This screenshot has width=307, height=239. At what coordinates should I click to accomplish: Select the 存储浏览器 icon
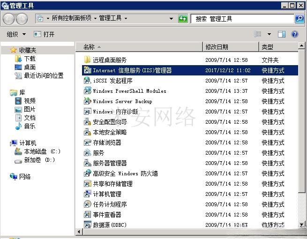[87, 142]
